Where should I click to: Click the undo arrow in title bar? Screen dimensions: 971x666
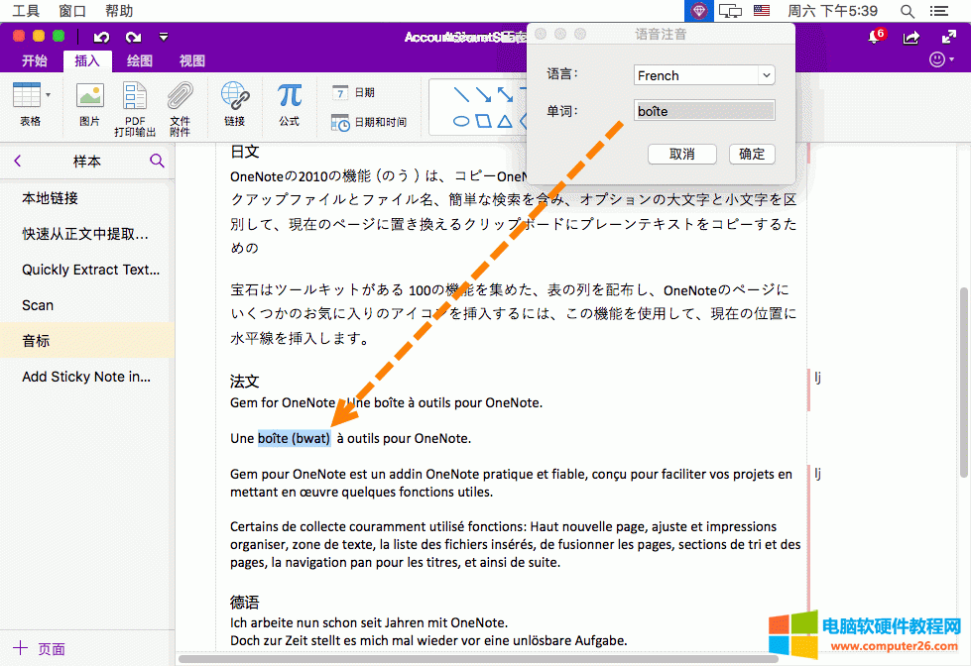tap(100, 37)
